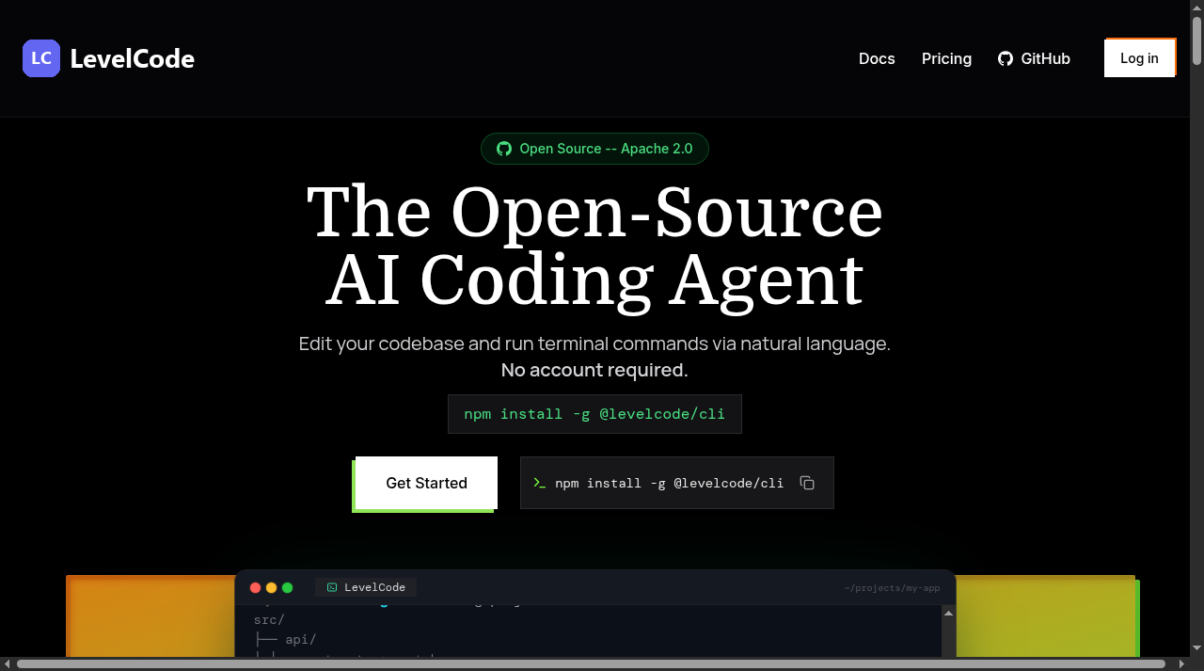Click the yellow traffic light dot
The image size is (1204, 671).
271,587
